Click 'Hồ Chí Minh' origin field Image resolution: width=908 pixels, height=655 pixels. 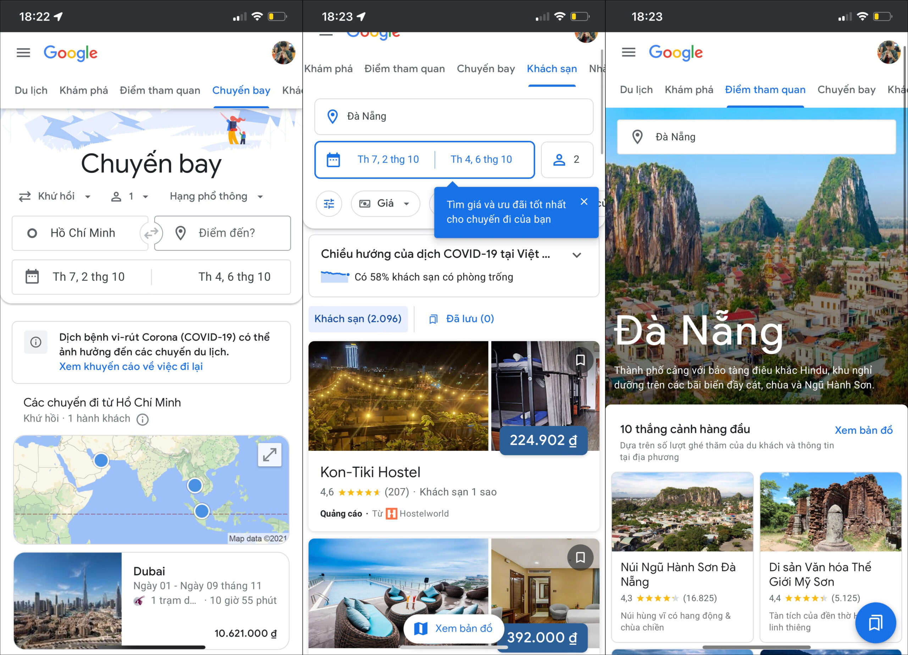point(80,233)
